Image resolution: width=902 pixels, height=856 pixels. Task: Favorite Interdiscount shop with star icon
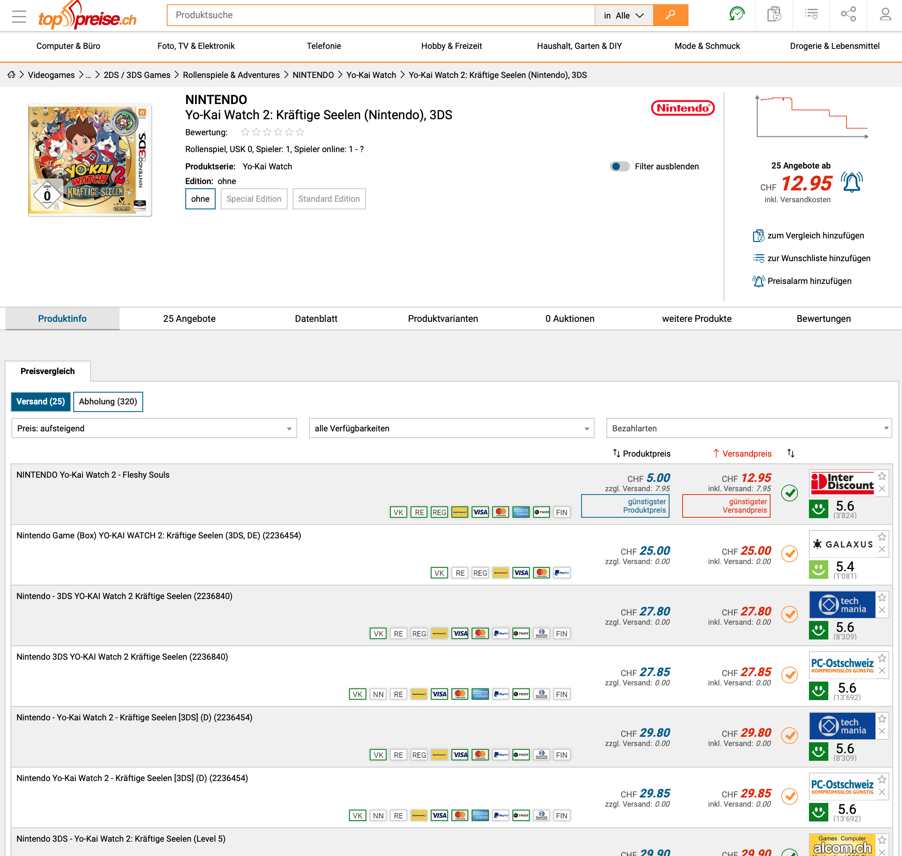point(882,476)
